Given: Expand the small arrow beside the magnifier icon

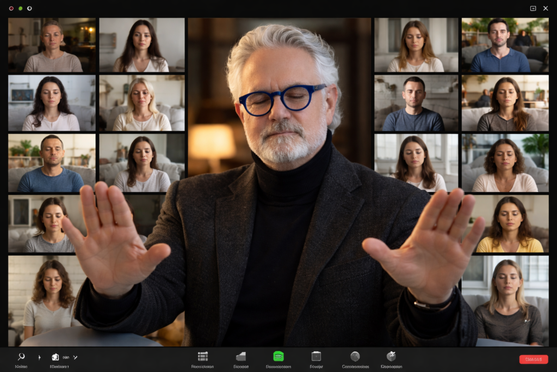Looking at the screenshot, I should coord(39,357).
